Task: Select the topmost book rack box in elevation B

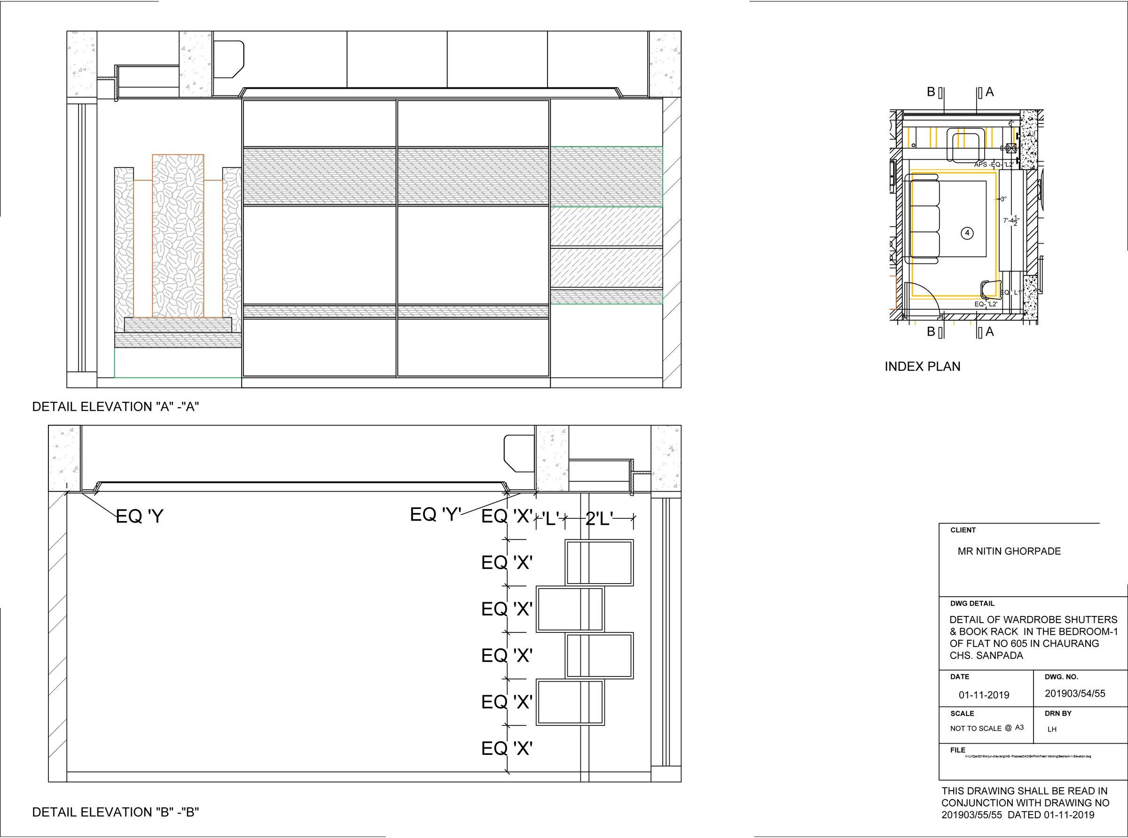Action: [599, 562]
